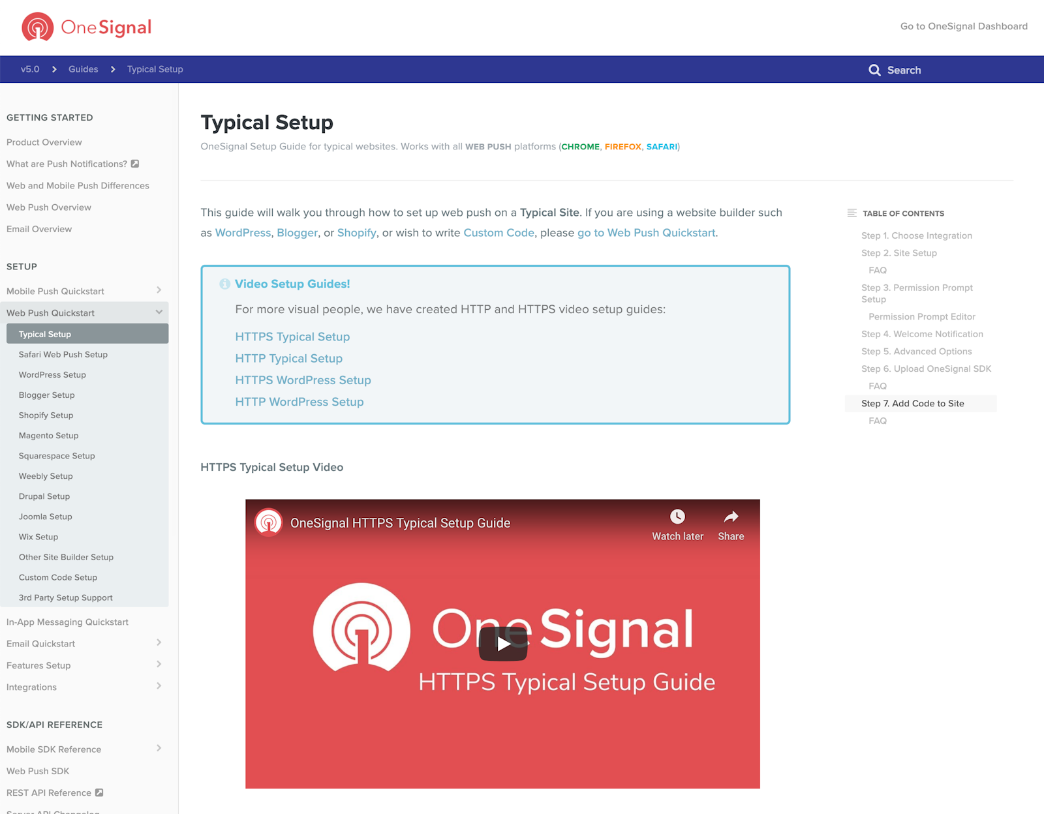Image resolution: width=1044 pixels, height=814 pixels.
Task: Jump to Step 1. Choose Integration
Action: coord(917,235)
